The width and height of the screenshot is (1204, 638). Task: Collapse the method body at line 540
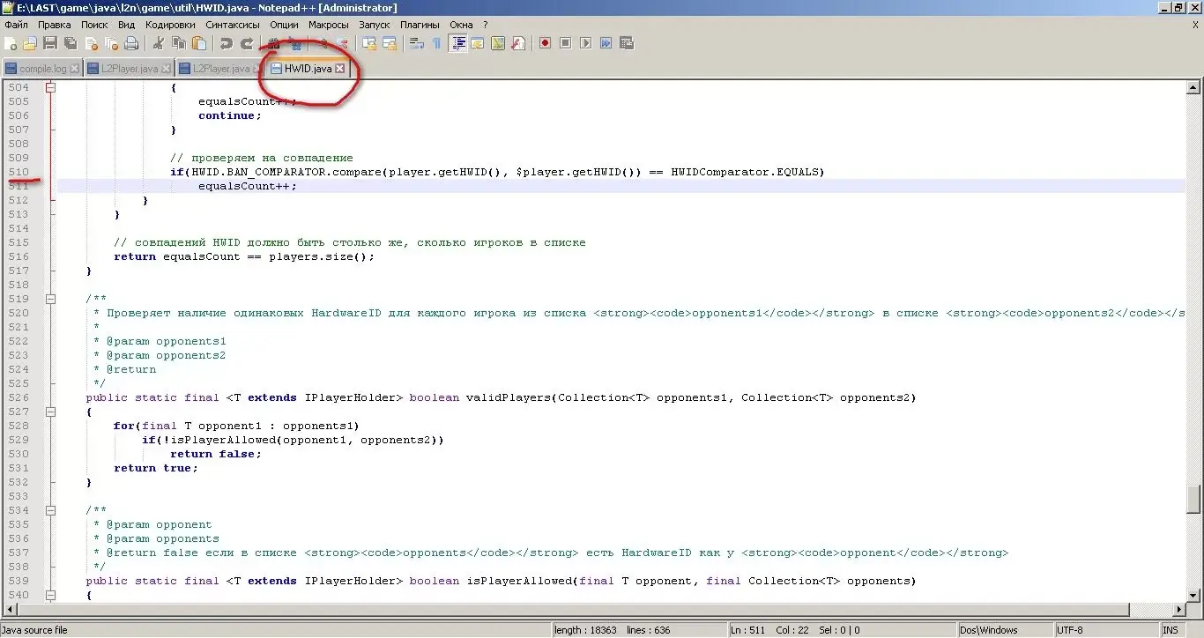coord(50,595)
